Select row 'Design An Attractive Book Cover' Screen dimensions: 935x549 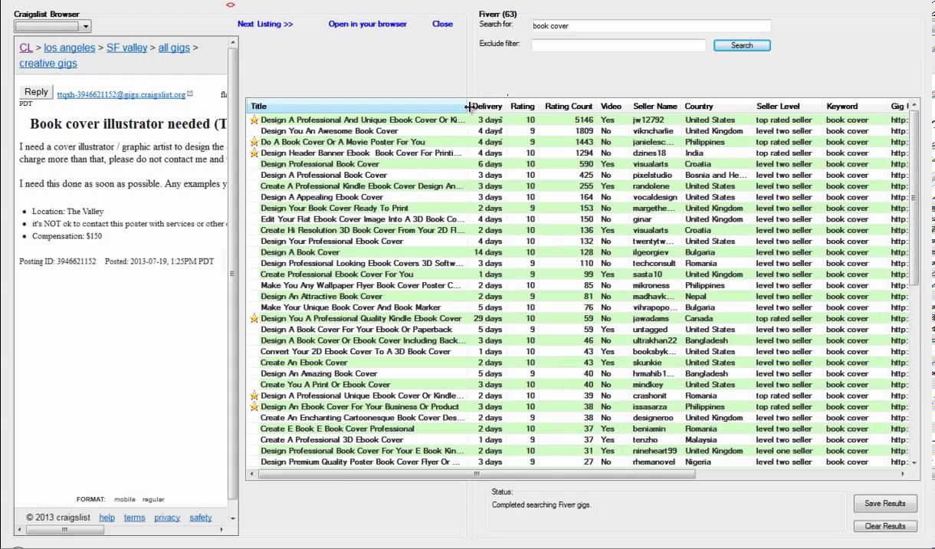pos(578,297)
